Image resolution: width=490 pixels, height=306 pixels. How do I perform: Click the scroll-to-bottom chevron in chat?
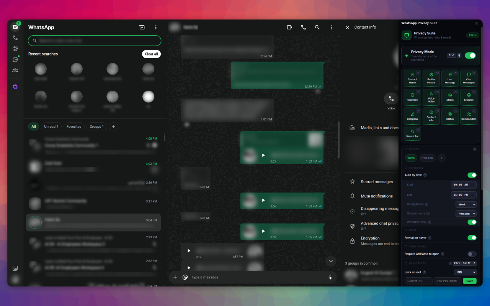331,261
